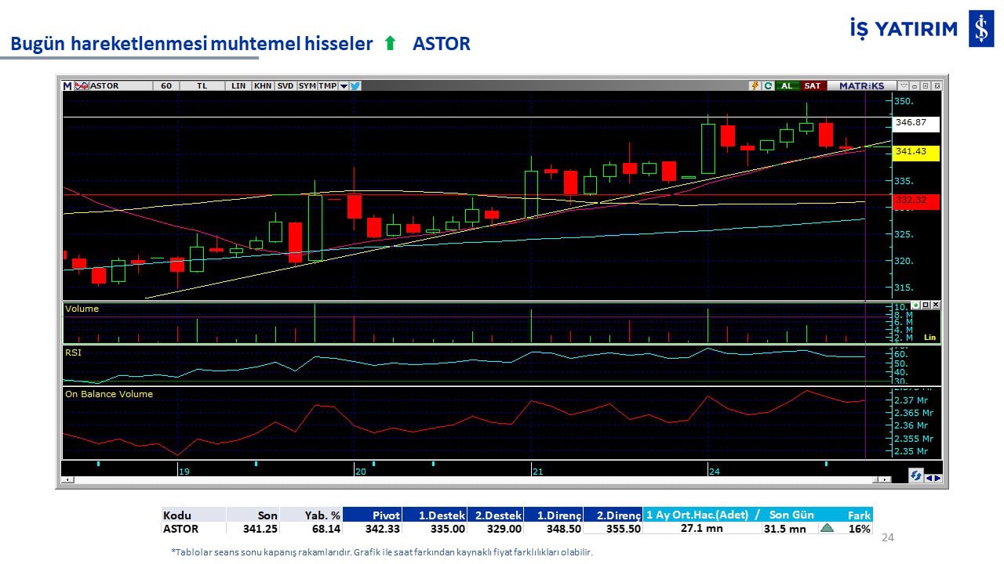Click the Volume panel label

point(82,309)
